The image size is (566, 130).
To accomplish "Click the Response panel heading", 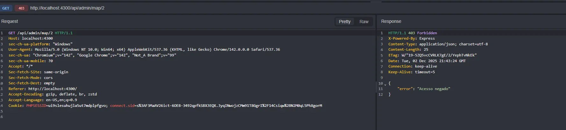I will coord(391,21).
